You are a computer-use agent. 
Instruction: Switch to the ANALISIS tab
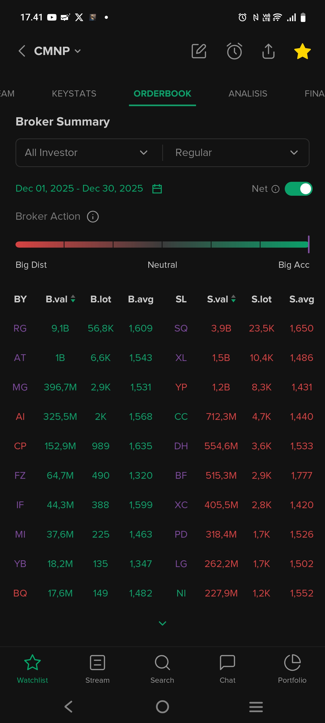(248, 93)
